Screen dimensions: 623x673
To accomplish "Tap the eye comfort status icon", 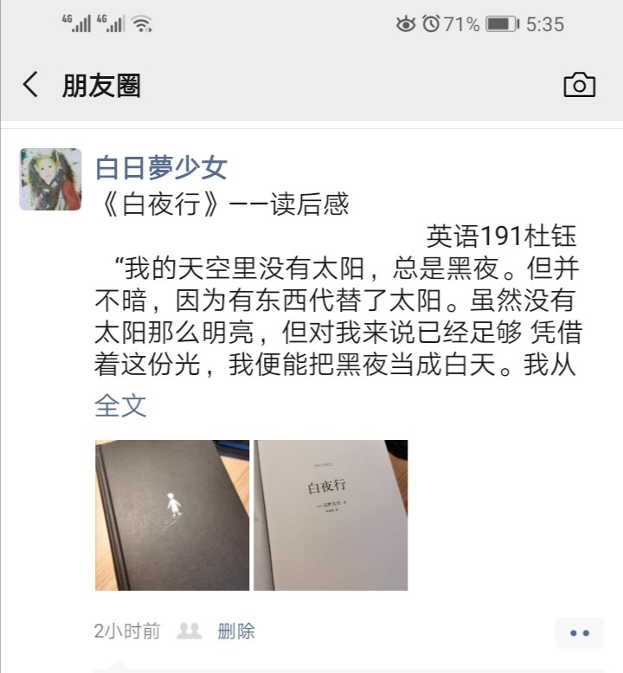I will point(406,24).
